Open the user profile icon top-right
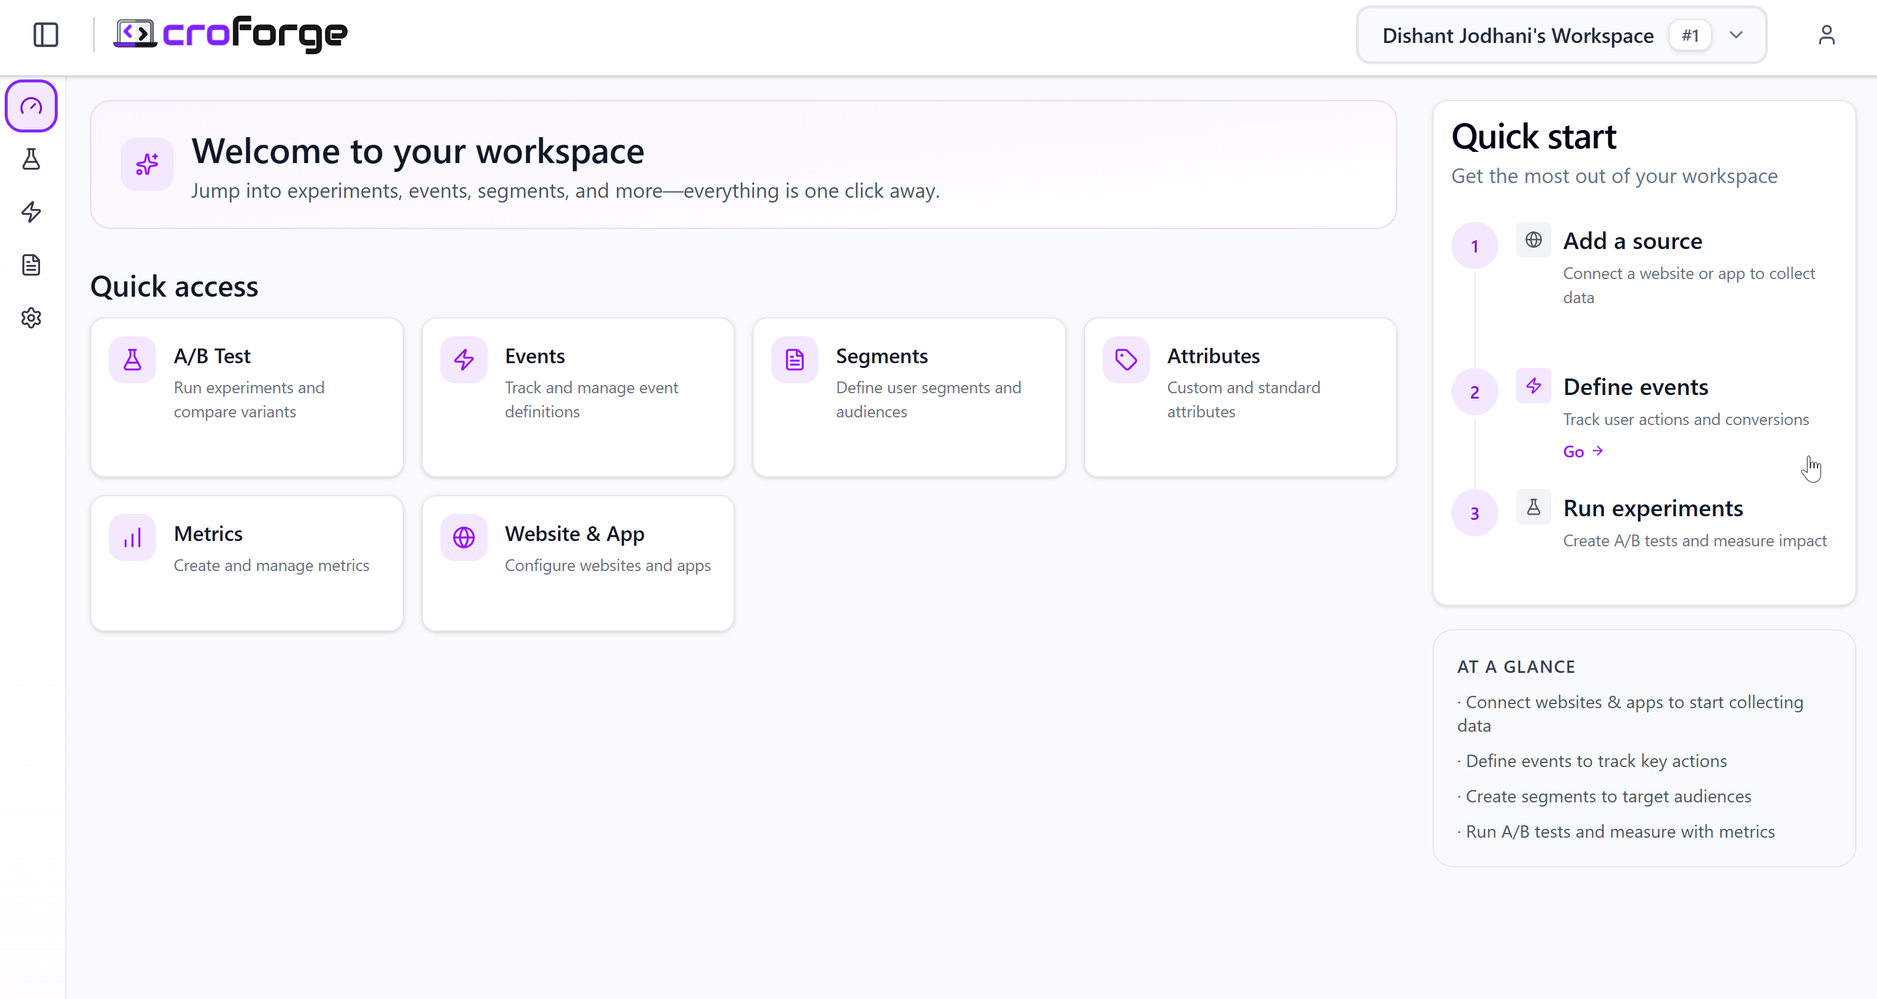 tap(1828, 34)
